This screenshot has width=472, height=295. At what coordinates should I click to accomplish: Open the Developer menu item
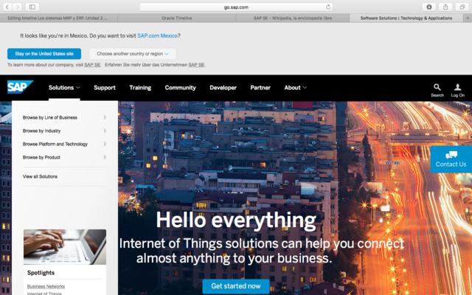click(223, 88)
